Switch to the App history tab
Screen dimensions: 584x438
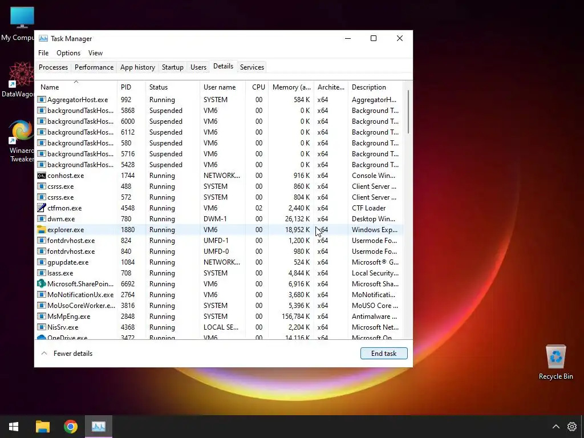pyautogui.click(x=137, y=67)
